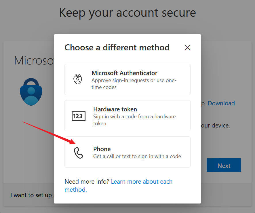Screen dimensions: 255x213
Task: Choose the Hardware token title text
Action: tap(115, 109)
